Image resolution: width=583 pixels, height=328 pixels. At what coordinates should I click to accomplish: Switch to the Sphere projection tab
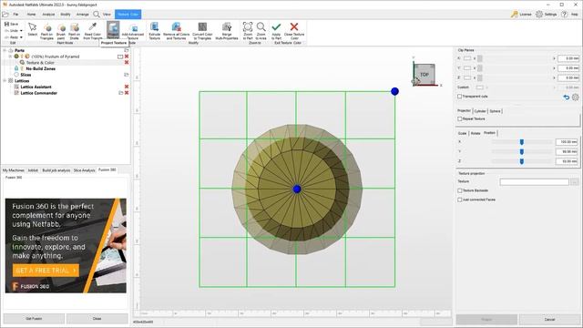(x=495, y=111)
